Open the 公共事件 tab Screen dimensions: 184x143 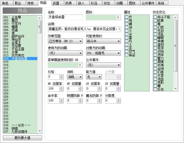(148, 3)
